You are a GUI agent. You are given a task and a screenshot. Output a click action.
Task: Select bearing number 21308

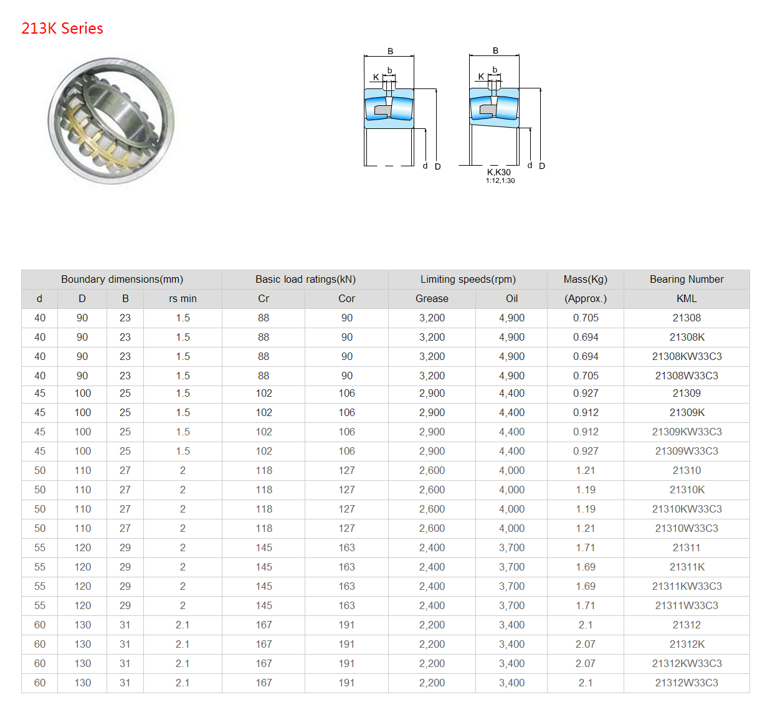(687, 318)
